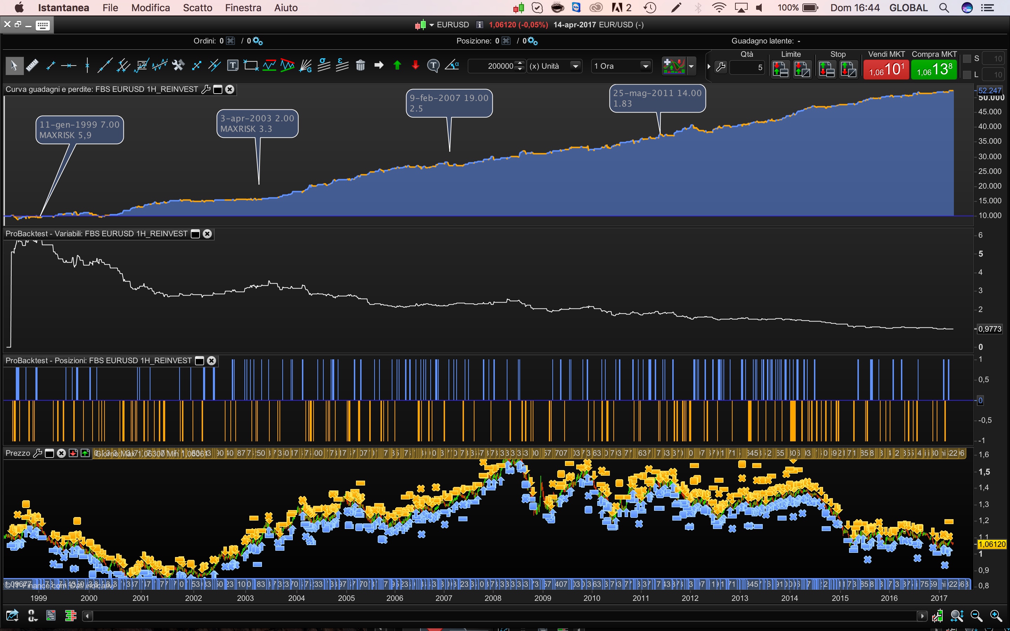Select the red down arrow tool
1010x631 pixels.
pyautogui.click(x=415, y=65)
